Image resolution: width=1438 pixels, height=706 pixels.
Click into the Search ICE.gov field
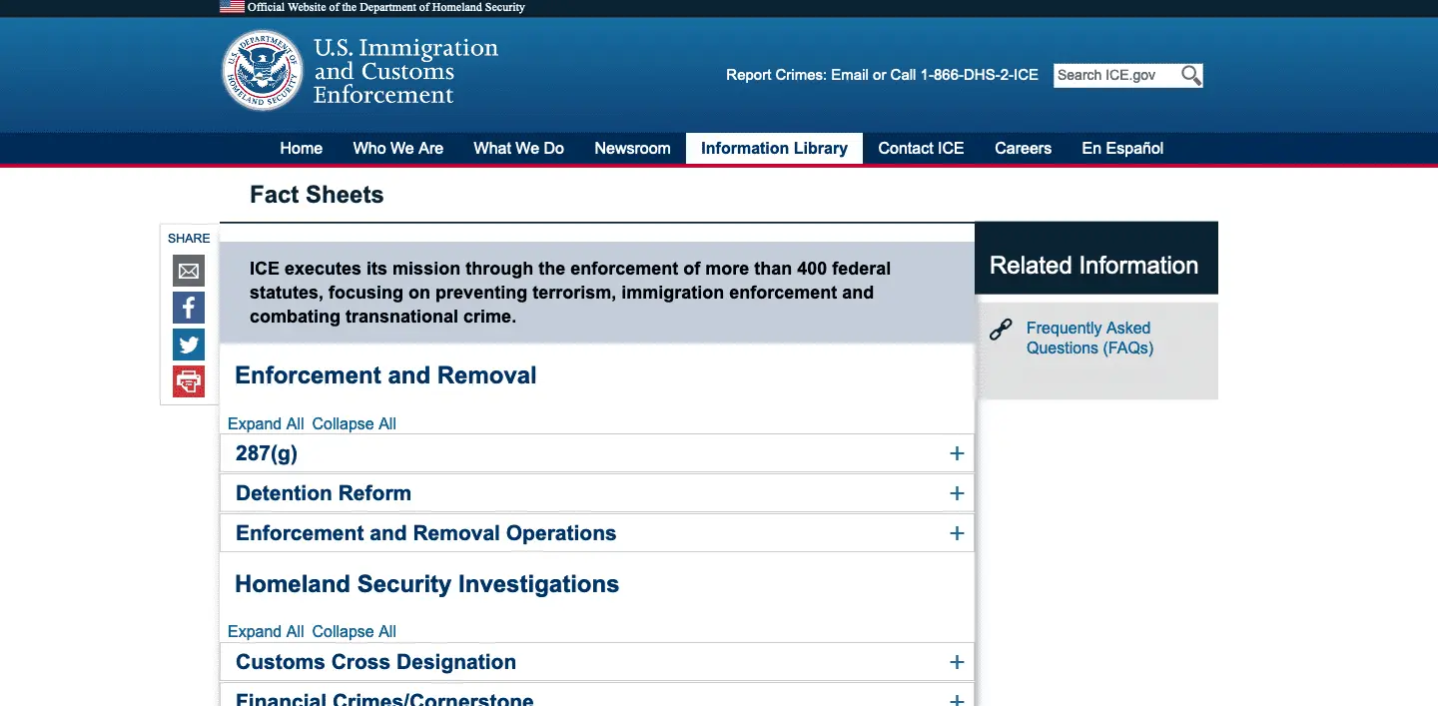coord(1115,75)
